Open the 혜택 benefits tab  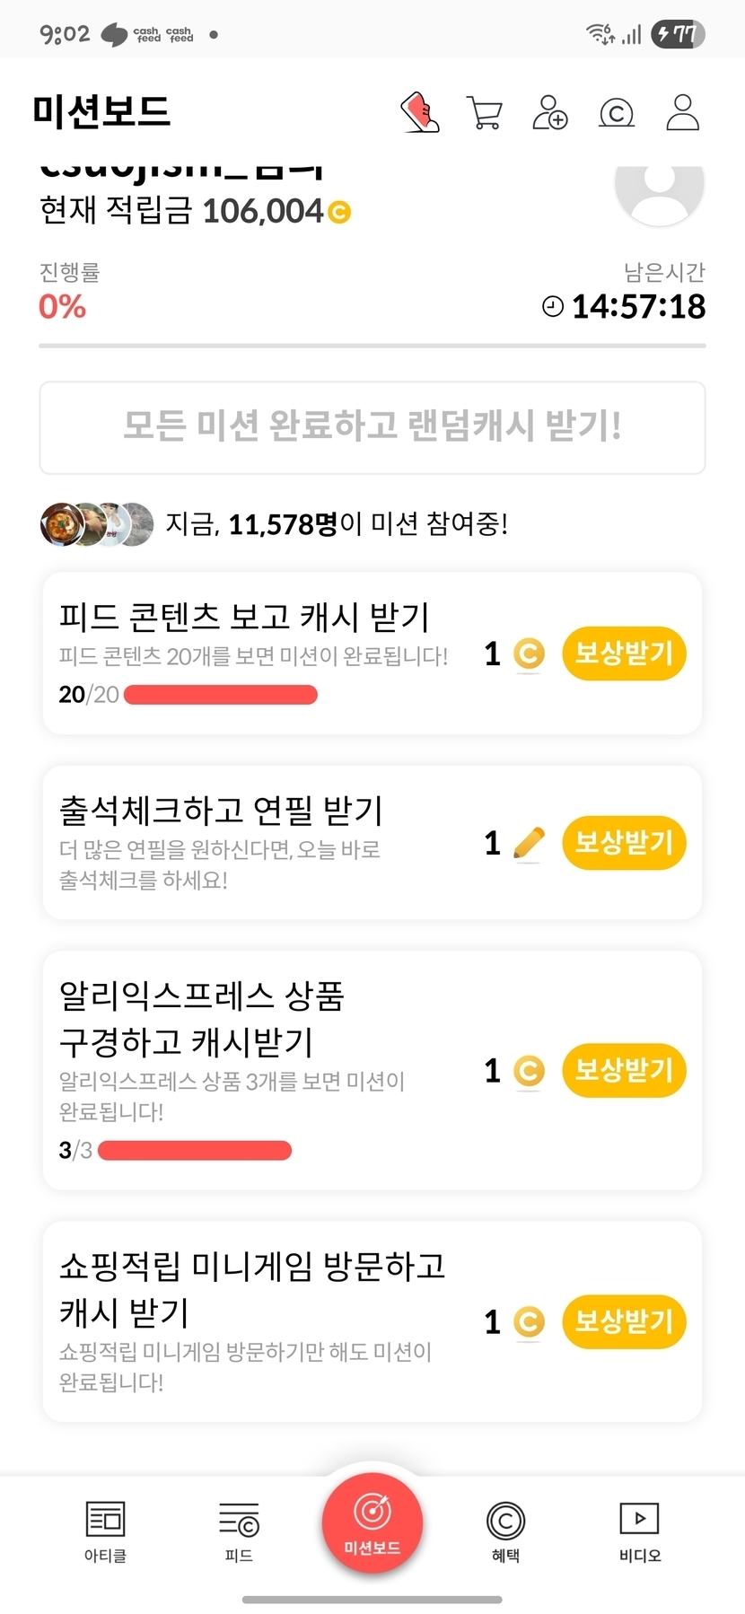(x=505, y=1531)
